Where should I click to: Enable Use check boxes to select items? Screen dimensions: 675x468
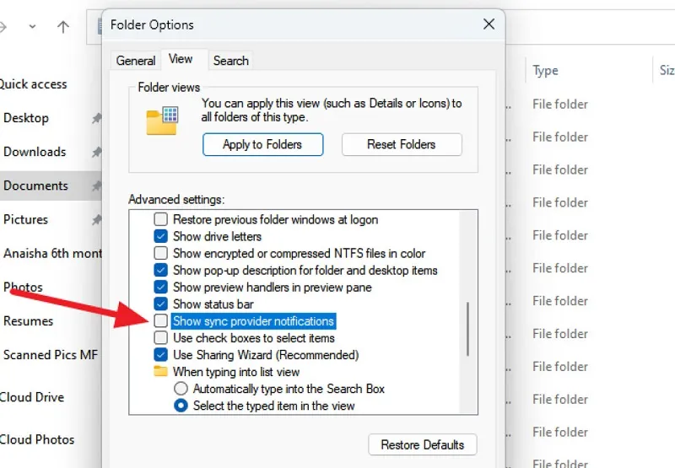(x=160, y=337)
